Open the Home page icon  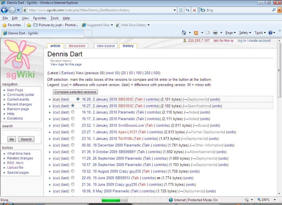(184, 33)
